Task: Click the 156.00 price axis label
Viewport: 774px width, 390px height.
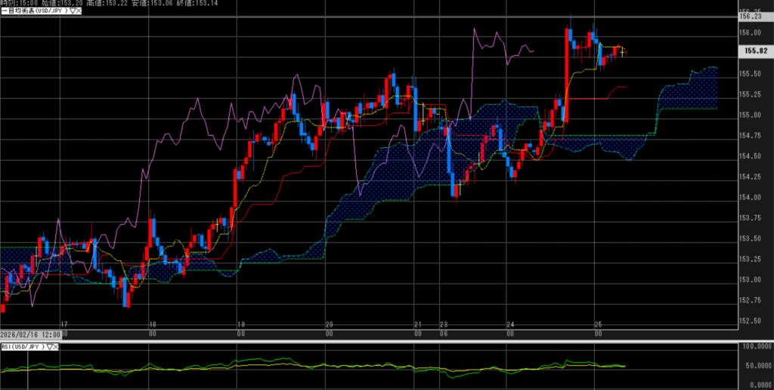Action: tap(751, 32)
